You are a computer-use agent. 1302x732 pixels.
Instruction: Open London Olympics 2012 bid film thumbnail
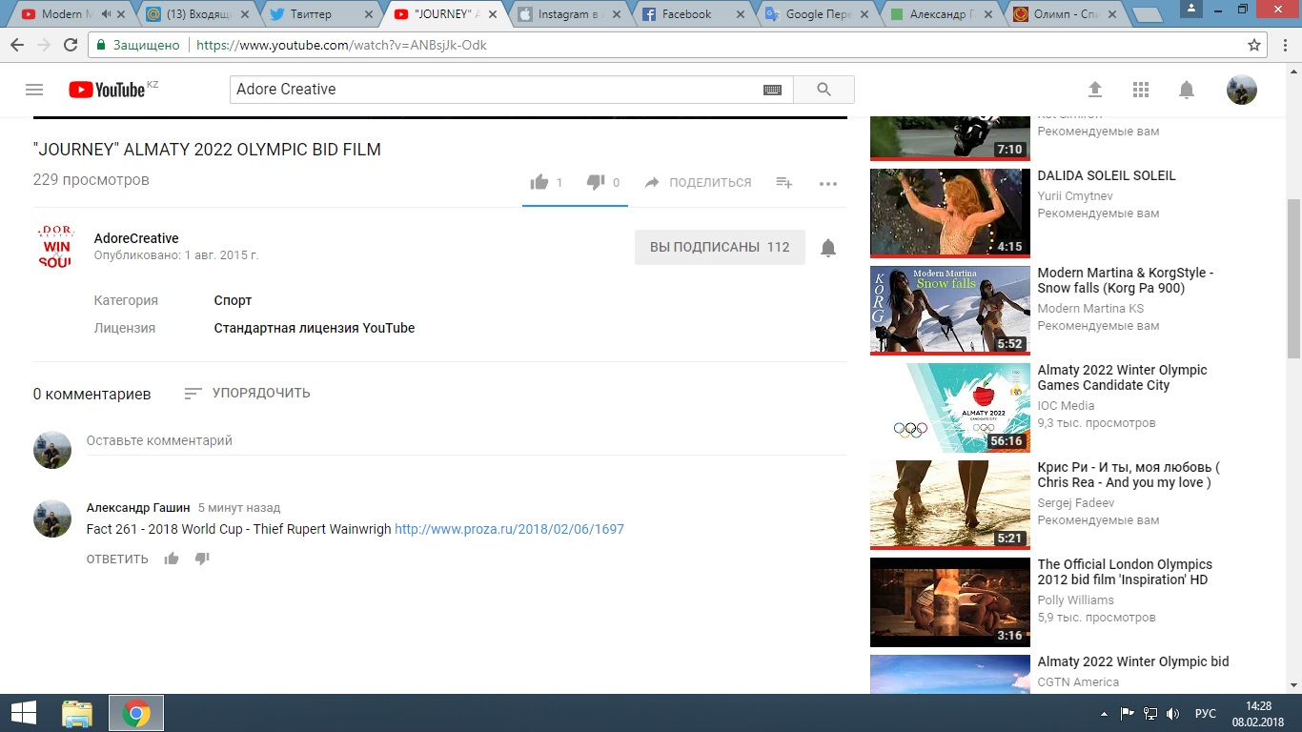(950, 602)
